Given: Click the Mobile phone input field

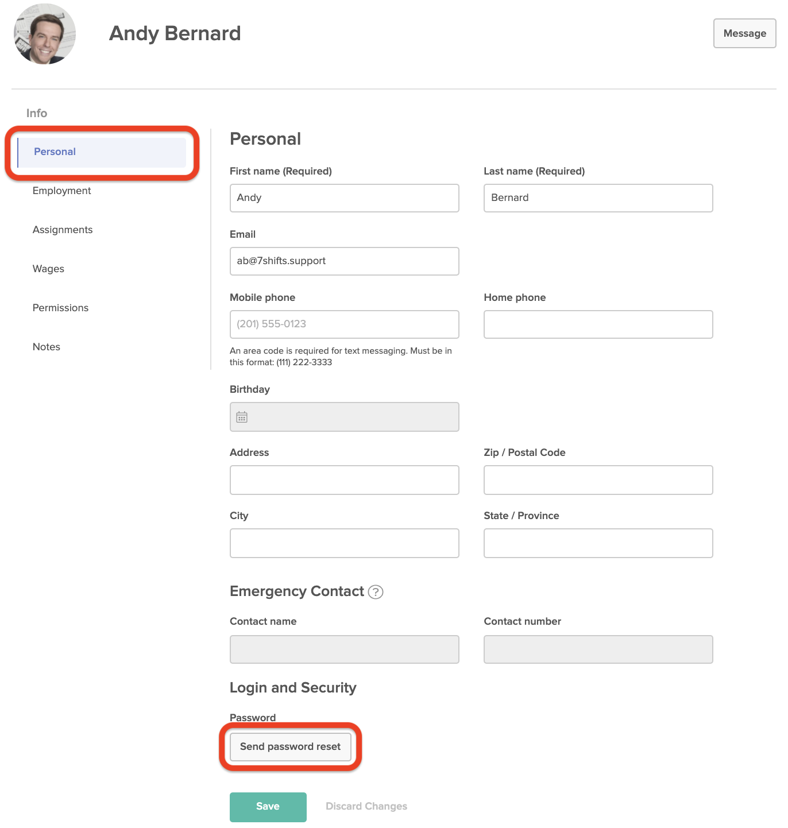Looking at the screenshot, I should pos(344,324).
